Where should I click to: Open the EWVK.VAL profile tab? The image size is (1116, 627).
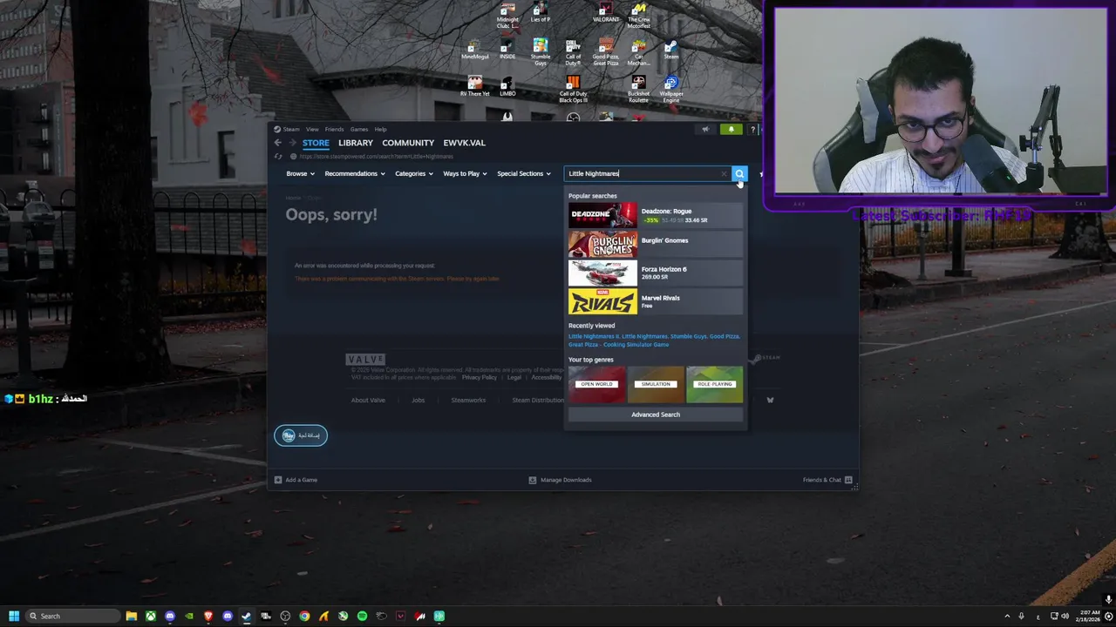(x=464, y=143)
